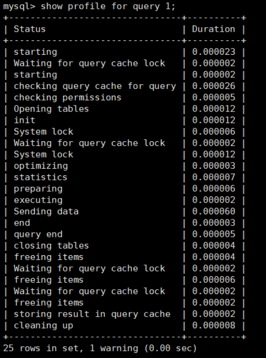Viewport: 266px width, 358px height.
Task: Click the 'query end' status
Action: click(x=38, y=235)
